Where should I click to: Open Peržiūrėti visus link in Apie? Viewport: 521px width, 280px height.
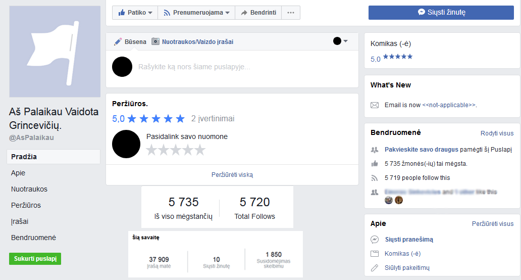(x=492, y=224)
